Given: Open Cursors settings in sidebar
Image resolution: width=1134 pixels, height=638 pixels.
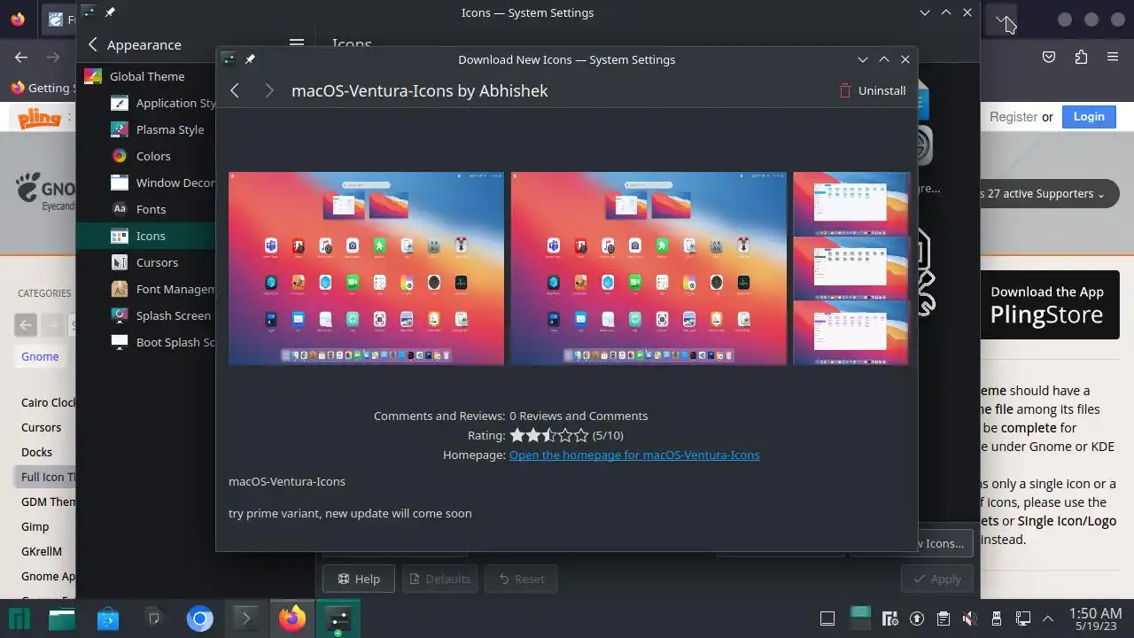Looking at the screenshot, I should pos(147,262).
